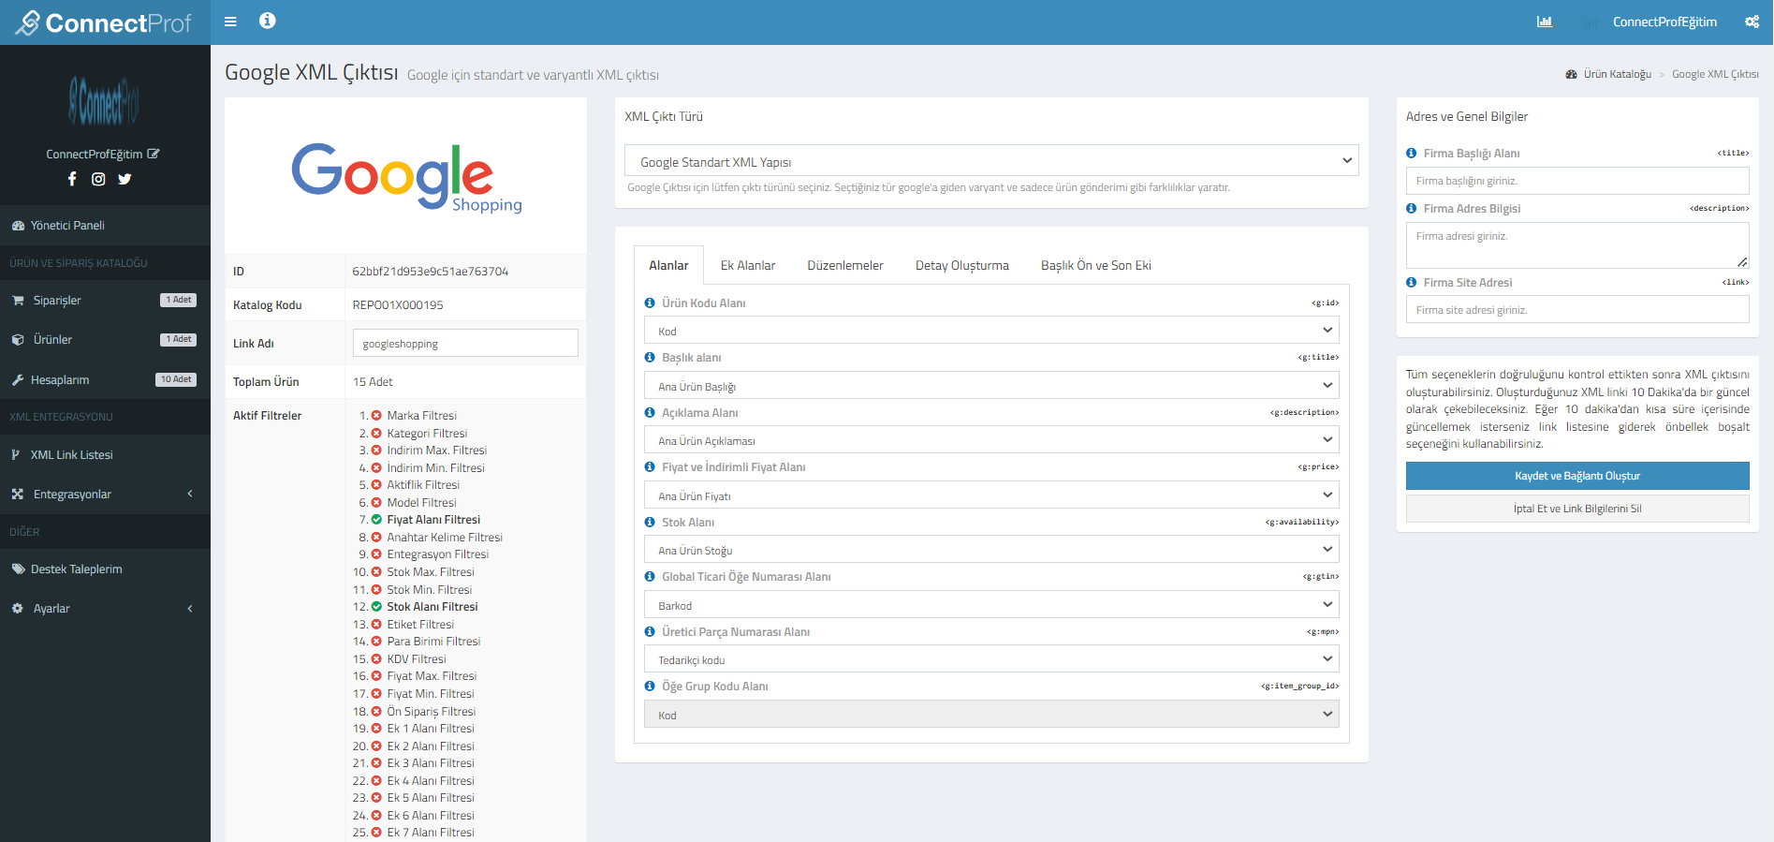Click Entegrasyon Filtresi link

(438, 554)
